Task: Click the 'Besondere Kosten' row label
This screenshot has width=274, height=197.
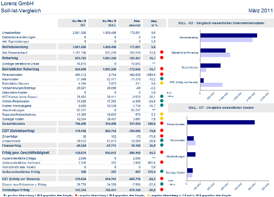Action: pos(15,92)
